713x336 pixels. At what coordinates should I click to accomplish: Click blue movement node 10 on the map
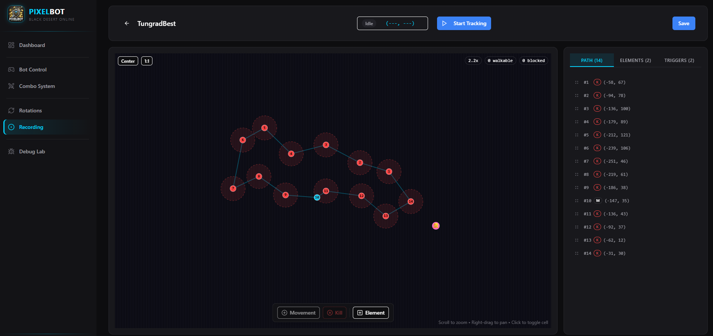[317, 197]
